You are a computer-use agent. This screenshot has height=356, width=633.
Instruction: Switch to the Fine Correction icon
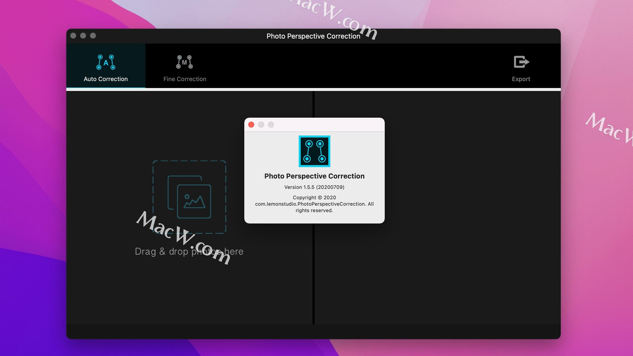click(185, 62)
